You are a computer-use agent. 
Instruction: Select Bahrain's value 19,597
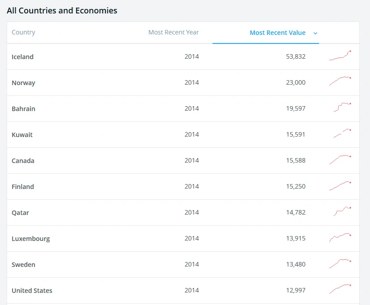[296, 108]
